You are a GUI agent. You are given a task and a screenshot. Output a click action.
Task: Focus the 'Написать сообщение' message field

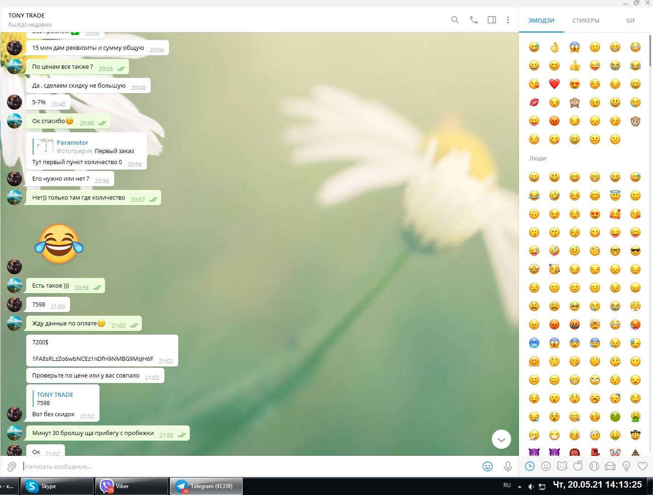pos(249,466)
